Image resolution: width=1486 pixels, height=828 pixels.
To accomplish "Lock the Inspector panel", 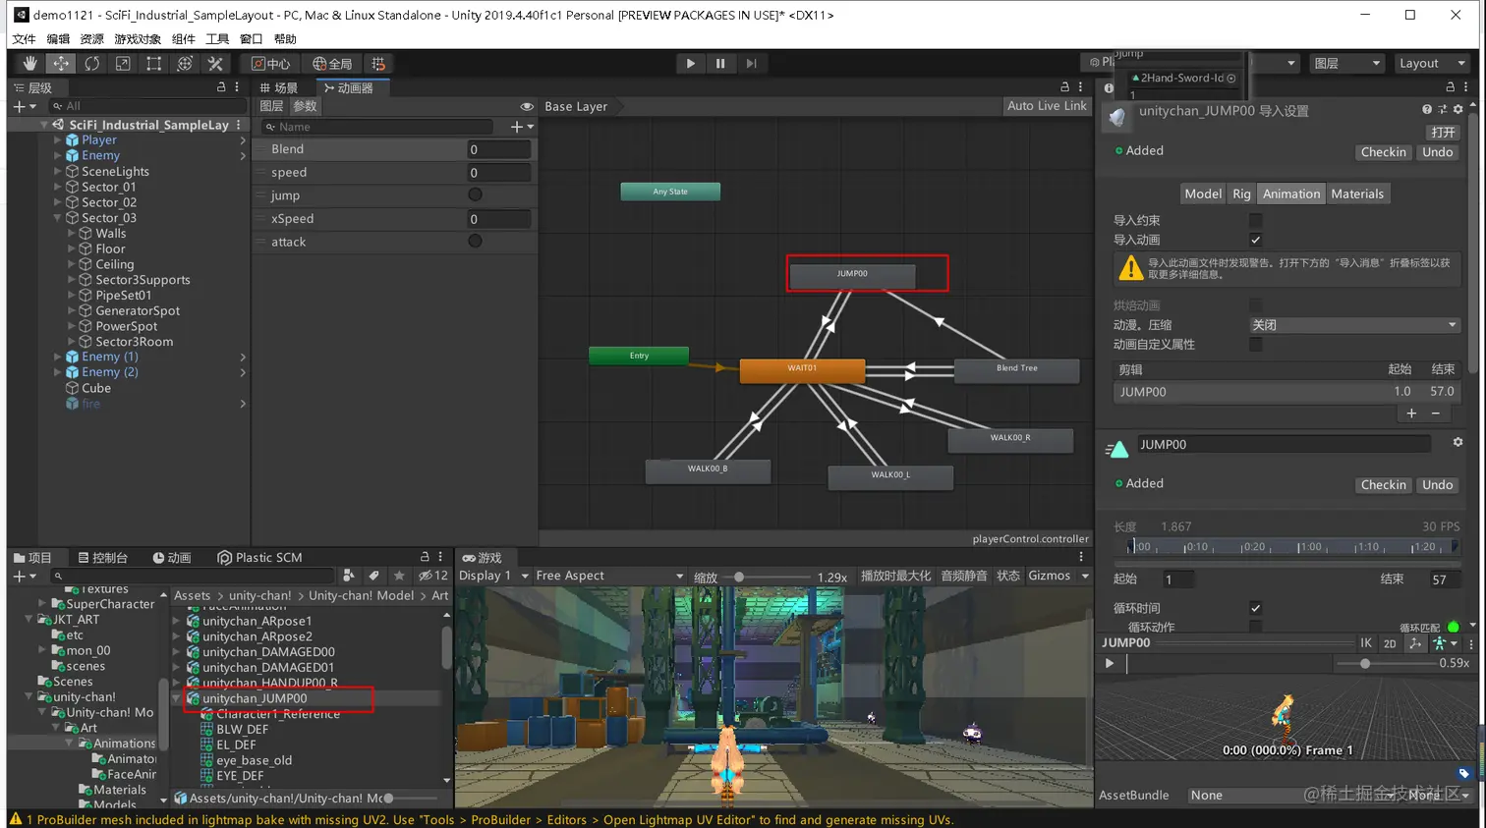I will tap(1450, 87).
